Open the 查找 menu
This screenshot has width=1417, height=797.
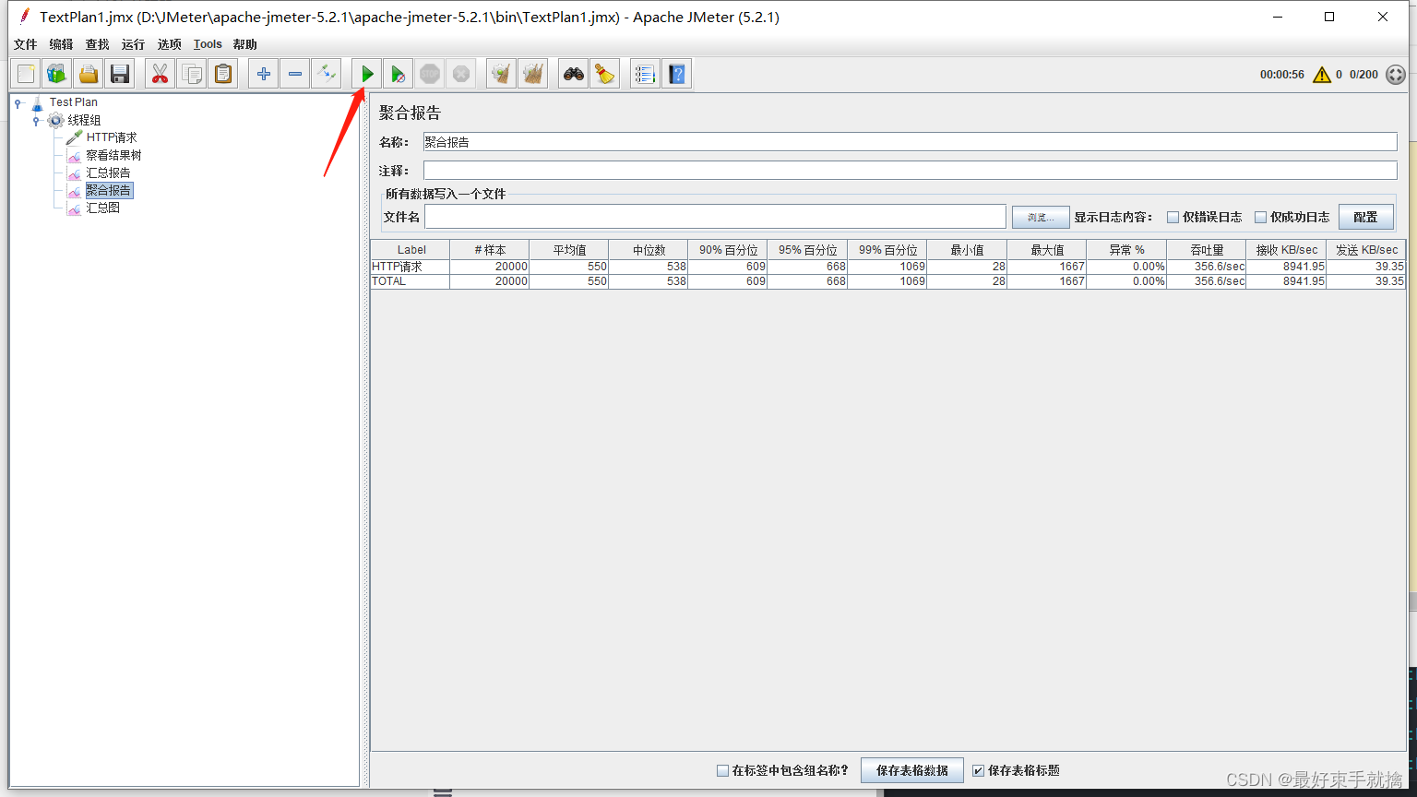tap(97, 44)
